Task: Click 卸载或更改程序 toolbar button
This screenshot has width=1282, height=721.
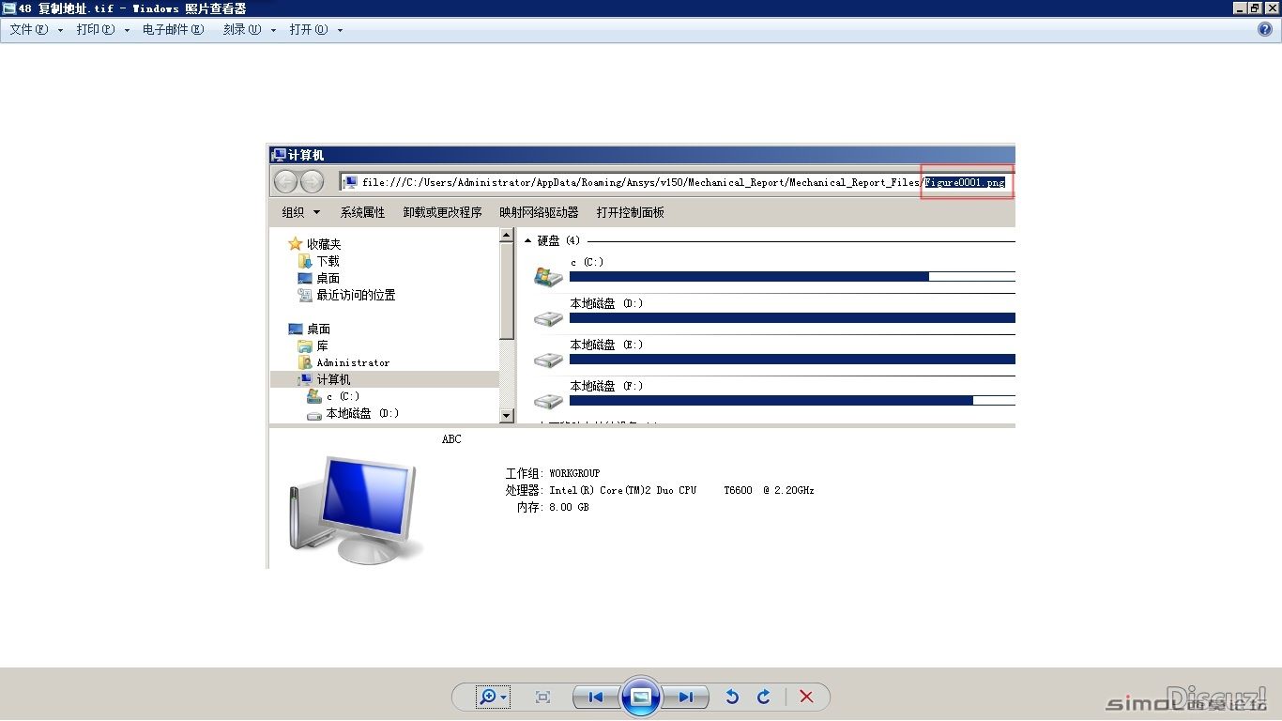Action: click(442, 213)
